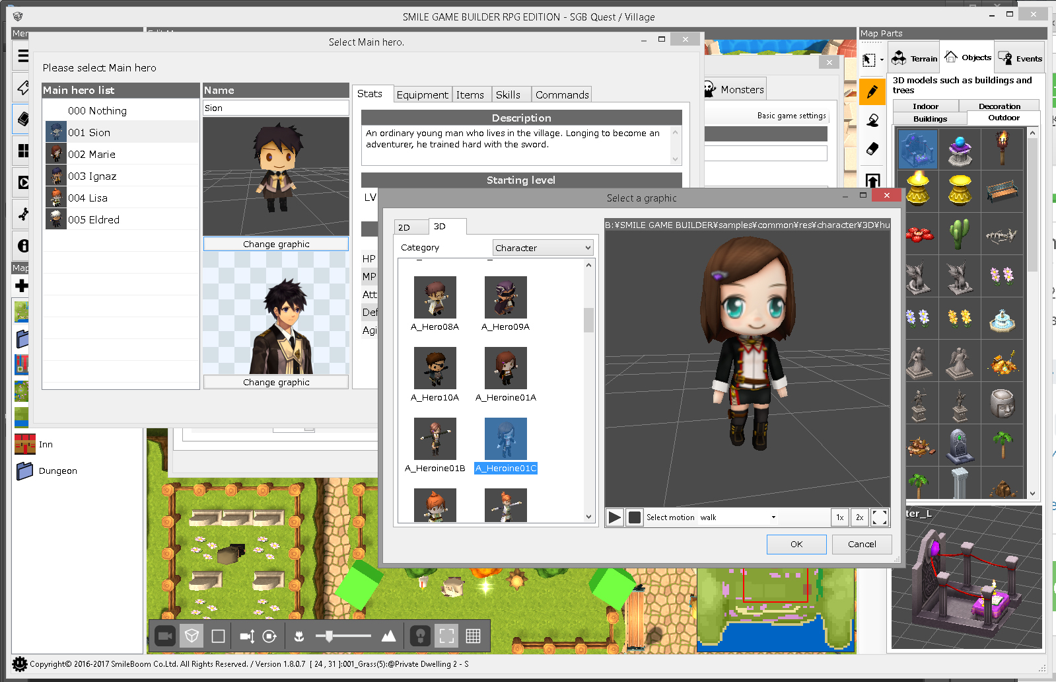Select the eraser tool in Map Parts
The height and width of the screenshot is (682, 1056).
[x=872, y=149]
